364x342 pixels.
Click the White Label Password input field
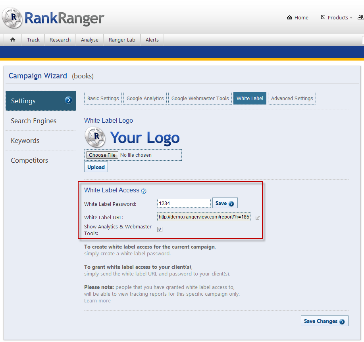tap(184, 203)
